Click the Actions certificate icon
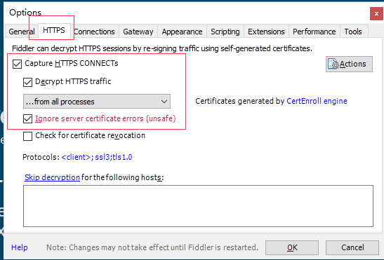Viewport: 384px width, 260px height. coord(333,64)
